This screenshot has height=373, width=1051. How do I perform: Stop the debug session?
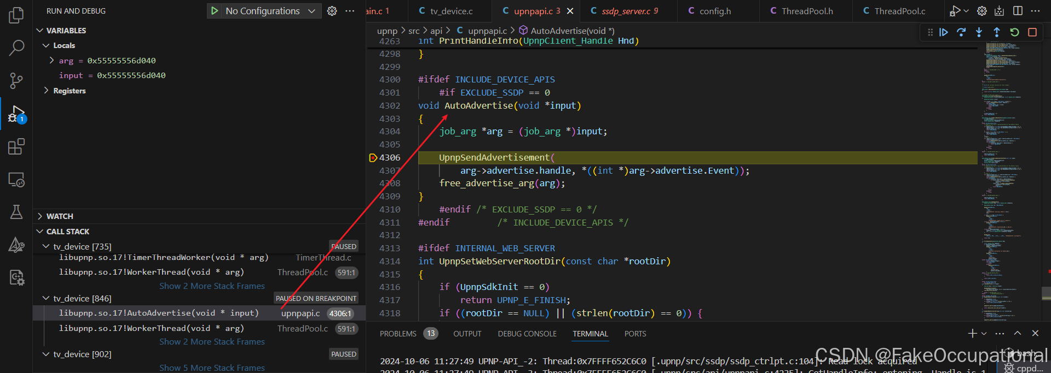click(x=1032, y=32)
